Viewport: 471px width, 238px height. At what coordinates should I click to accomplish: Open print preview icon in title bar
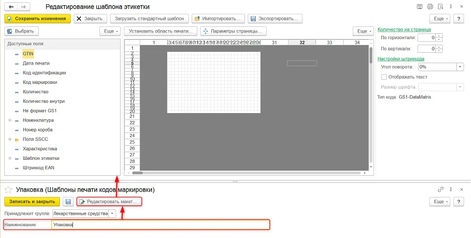click(x=441, y=7)
